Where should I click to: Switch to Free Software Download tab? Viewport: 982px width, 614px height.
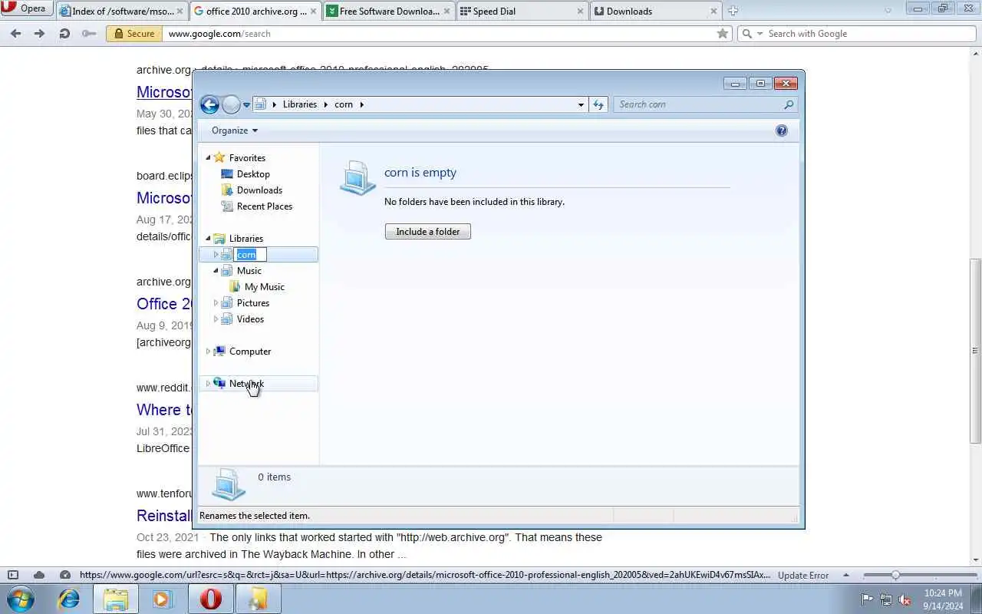tap(389, 11)
